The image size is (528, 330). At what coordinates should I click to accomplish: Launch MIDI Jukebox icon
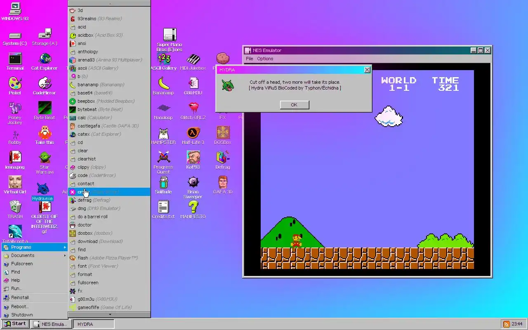coord(193,62)
